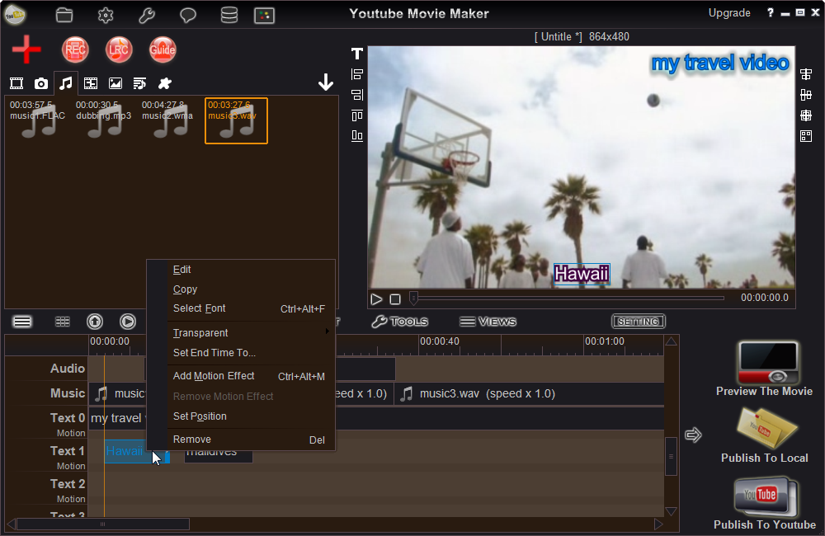
Task: Select the music3.wav clip on Music track
Action: pos(529,394)
